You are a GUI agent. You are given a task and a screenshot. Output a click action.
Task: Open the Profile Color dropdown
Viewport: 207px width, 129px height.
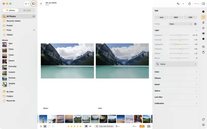point(180,24)
